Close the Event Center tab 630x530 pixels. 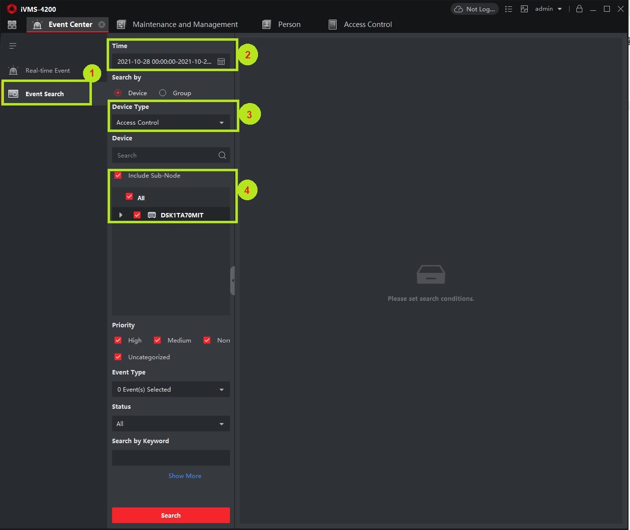coord(102,25)
